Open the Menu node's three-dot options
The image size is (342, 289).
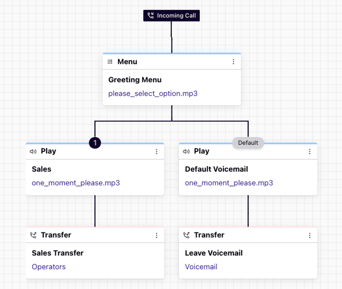[x=233, y=62]
